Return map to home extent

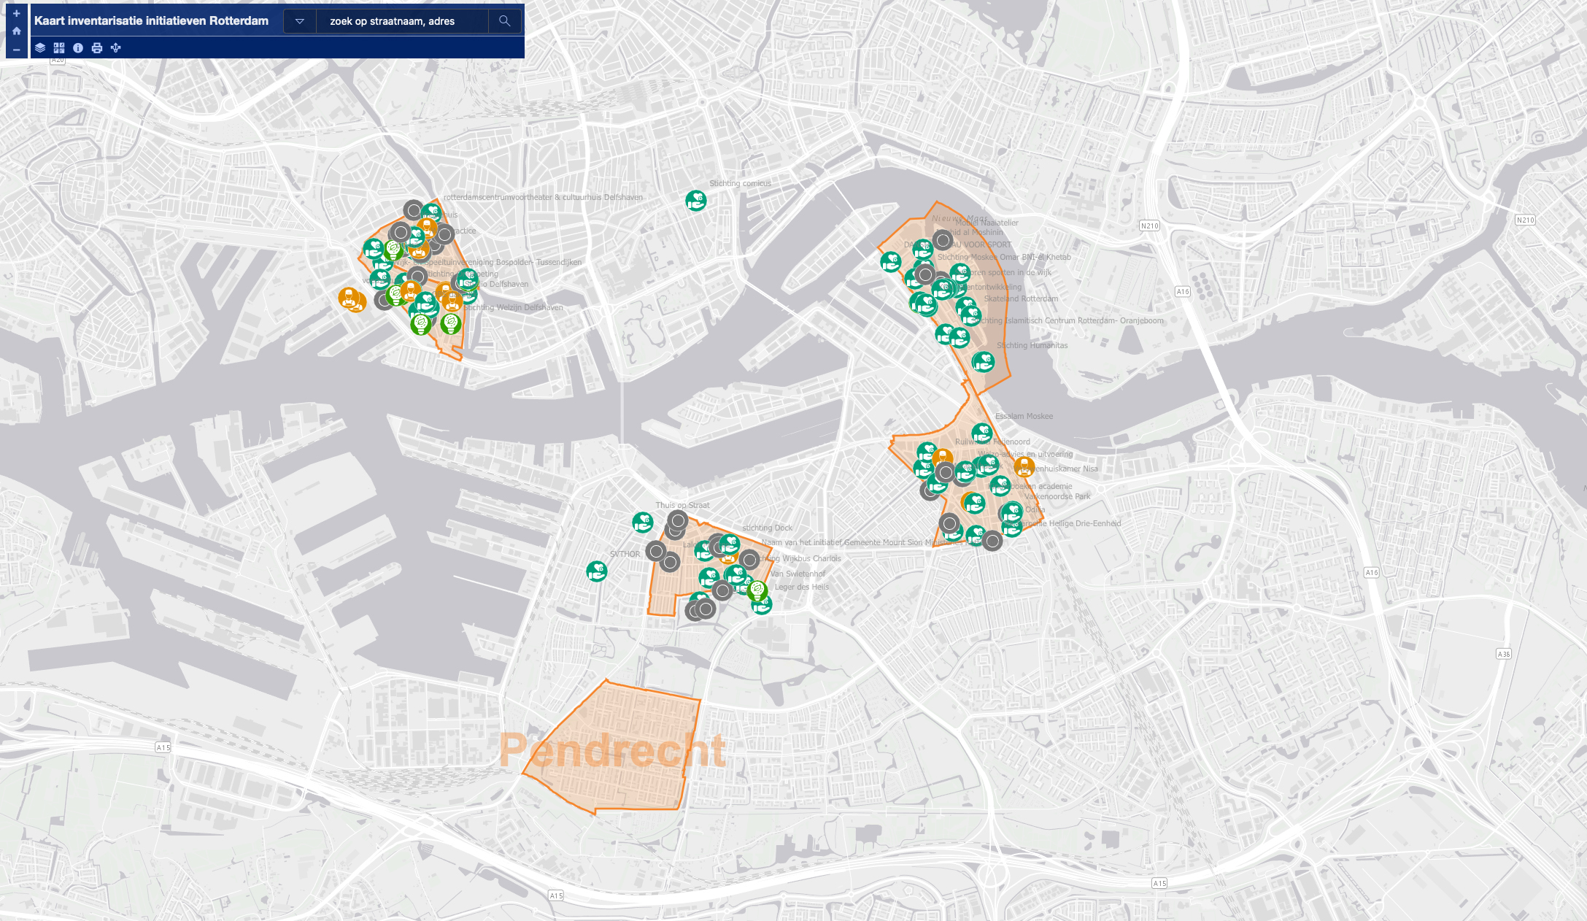[x=16, y=31]
